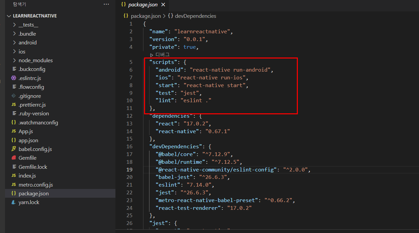Click the "babel-jest" key
This screenshot has height=233, width=419.
[174, 177]
